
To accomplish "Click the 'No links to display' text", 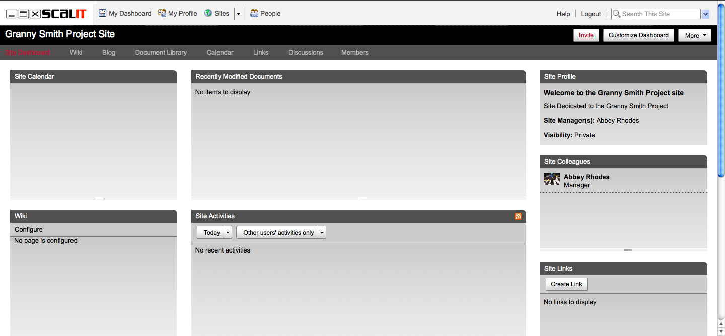I will pyautogui.click(x=570, y=302).
